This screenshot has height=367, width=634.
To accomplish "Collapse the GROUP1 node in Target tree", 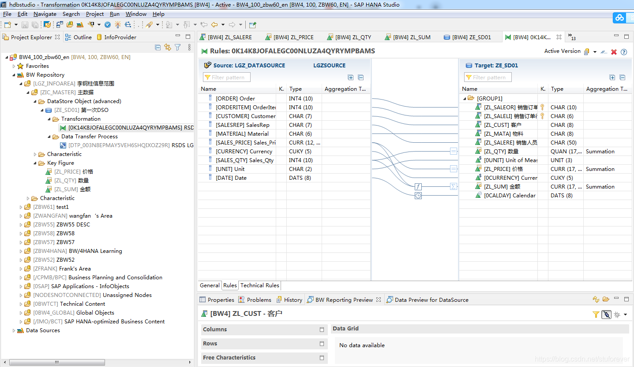I will coord(465,99).
